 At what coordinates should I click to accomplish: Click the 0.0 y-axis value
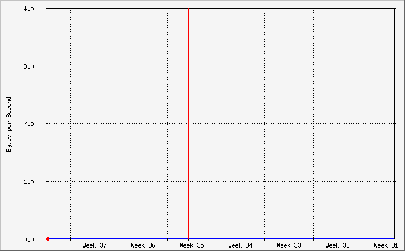[28, 239]
